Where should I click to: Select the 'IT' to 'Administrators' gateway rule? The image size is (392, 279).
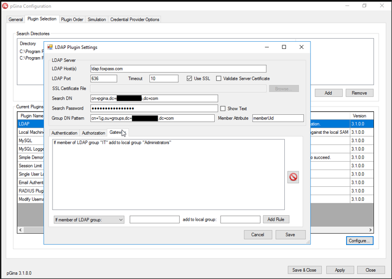click(x=112, y=143)
